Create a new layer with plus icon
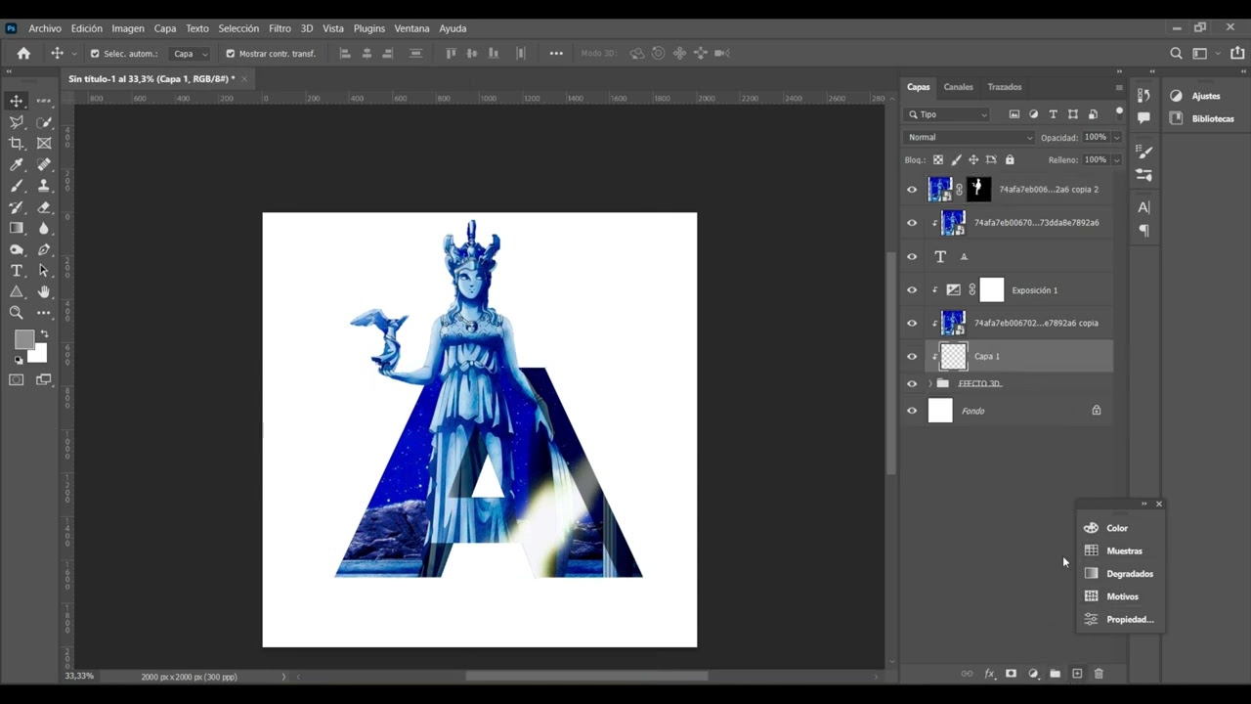 point(1077,674)
